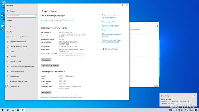Show hidden system tray icons
Image resolution: width=199 pixels, height=112 pixels.
pos(174,110)
